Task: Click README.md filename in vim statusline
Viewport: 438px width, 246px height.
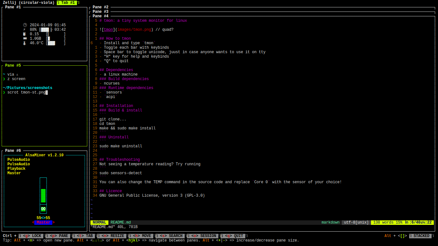Action: coord(121,222)
